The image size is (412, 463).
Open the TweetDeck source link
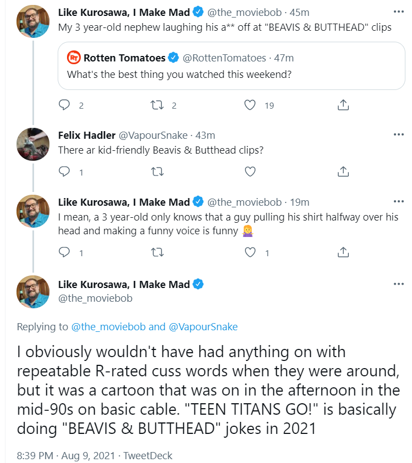pos(148,456)
